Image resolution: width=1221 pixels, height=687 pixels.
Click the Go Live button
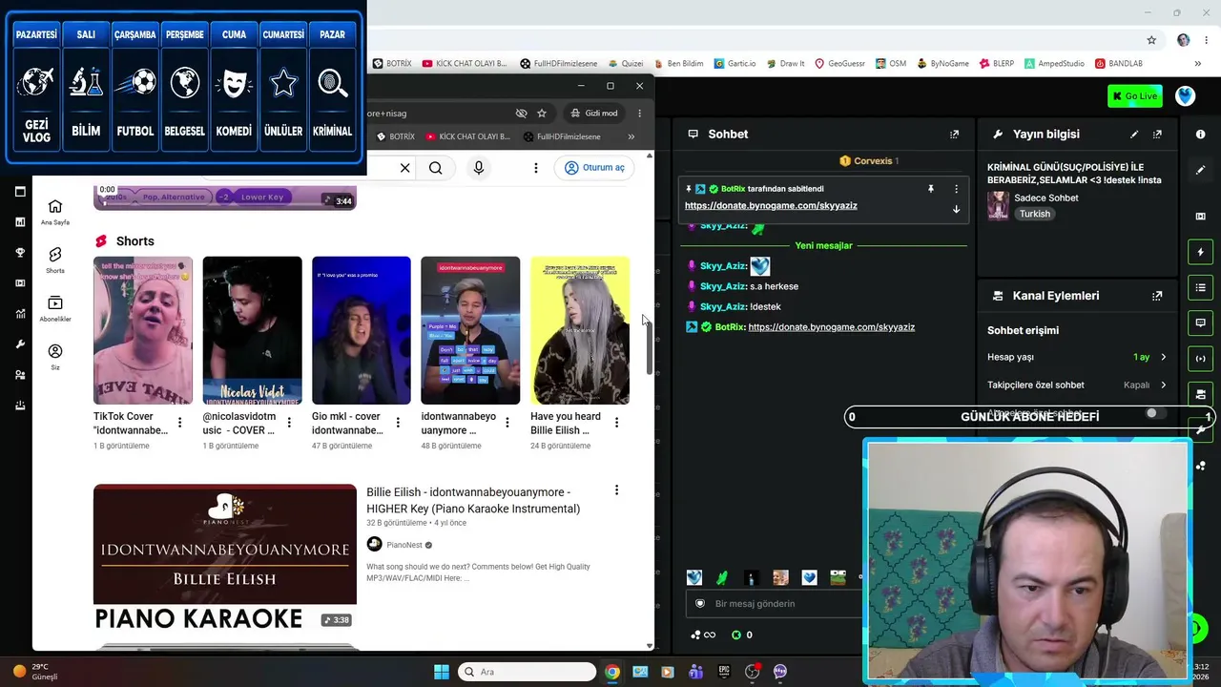1134,95
